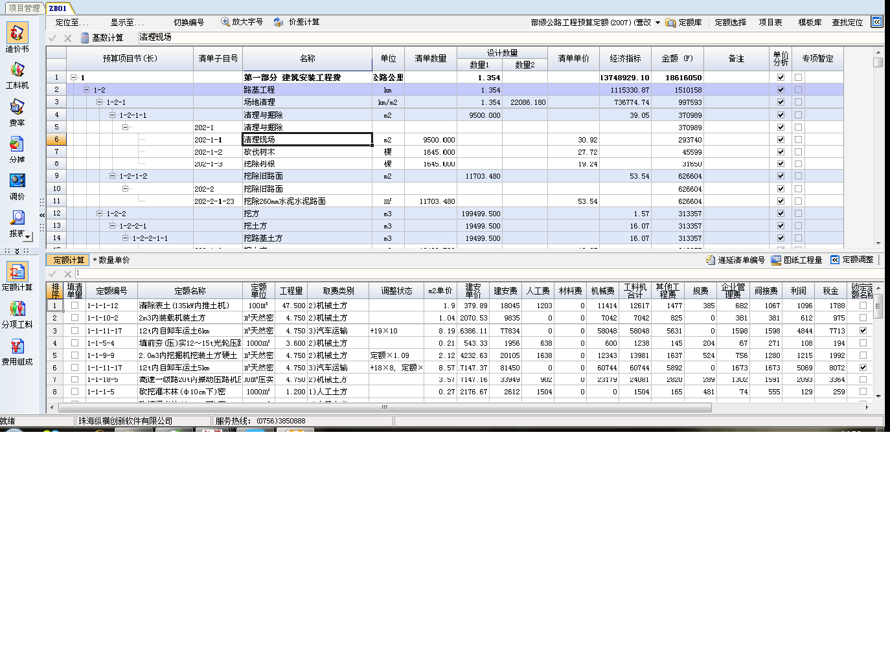
Task: Collapse the 1-2-1-1 tree node
Action: [x=113, y=115]
